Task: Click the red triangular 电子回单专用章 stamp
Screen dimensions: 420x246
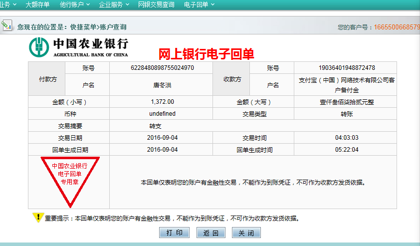Action: [x=70, y=182]
